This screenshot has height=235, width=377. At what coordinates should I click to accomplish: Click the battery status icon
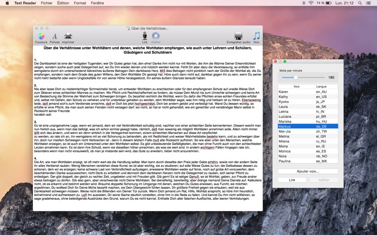(x=328, y=3)
